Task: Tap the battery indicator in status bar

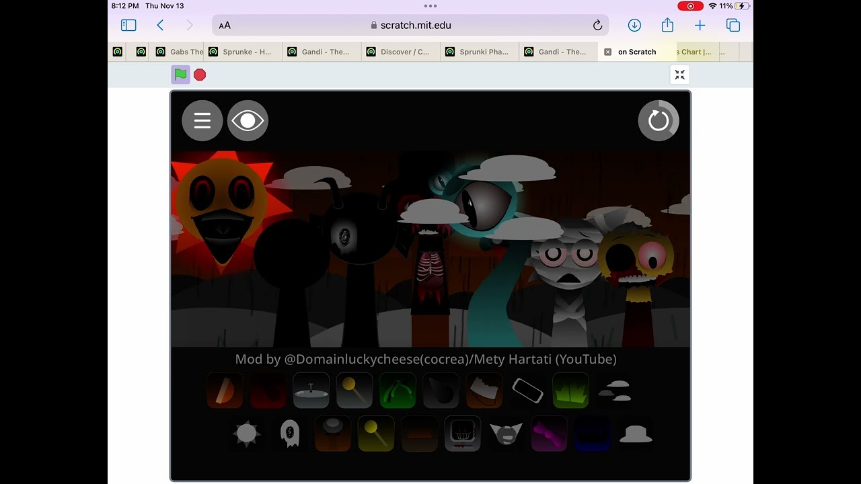Action: pos(743,6)
